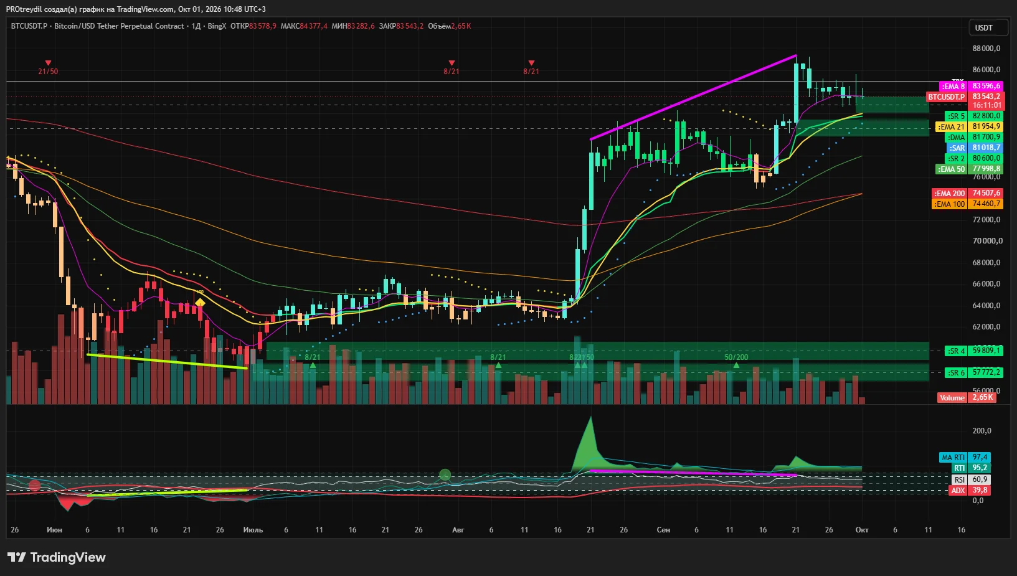
Task: Click the :EMA 100 price label
Action: coord(968,204)
